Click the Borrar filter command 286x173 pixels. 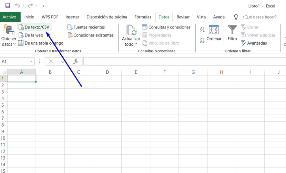point(250,27)
